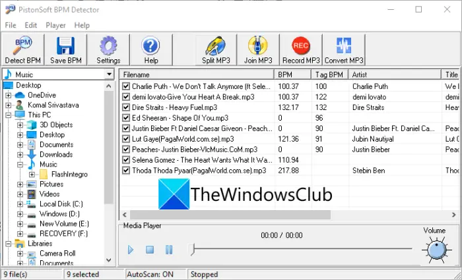The image size is (462, 280).
Task: Uncheck Thoda Thoda Pyaar checkbox
Action: point(126,171)
